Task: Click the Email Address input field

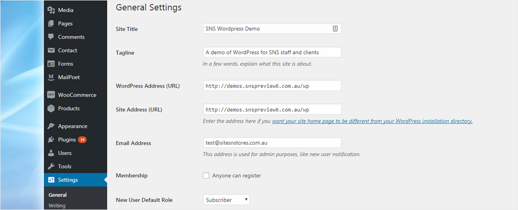Action: [x=272, y=143]
